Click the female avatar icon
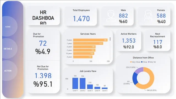 [148, 15]
